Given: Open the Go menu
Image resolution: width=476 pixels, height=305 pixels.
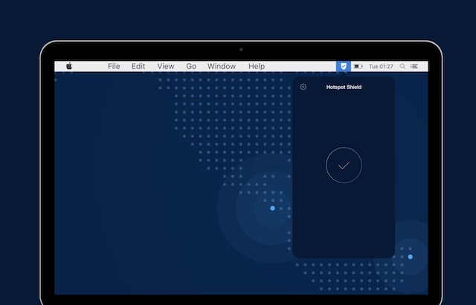Looking at the screenshot, I should (191, 66).
